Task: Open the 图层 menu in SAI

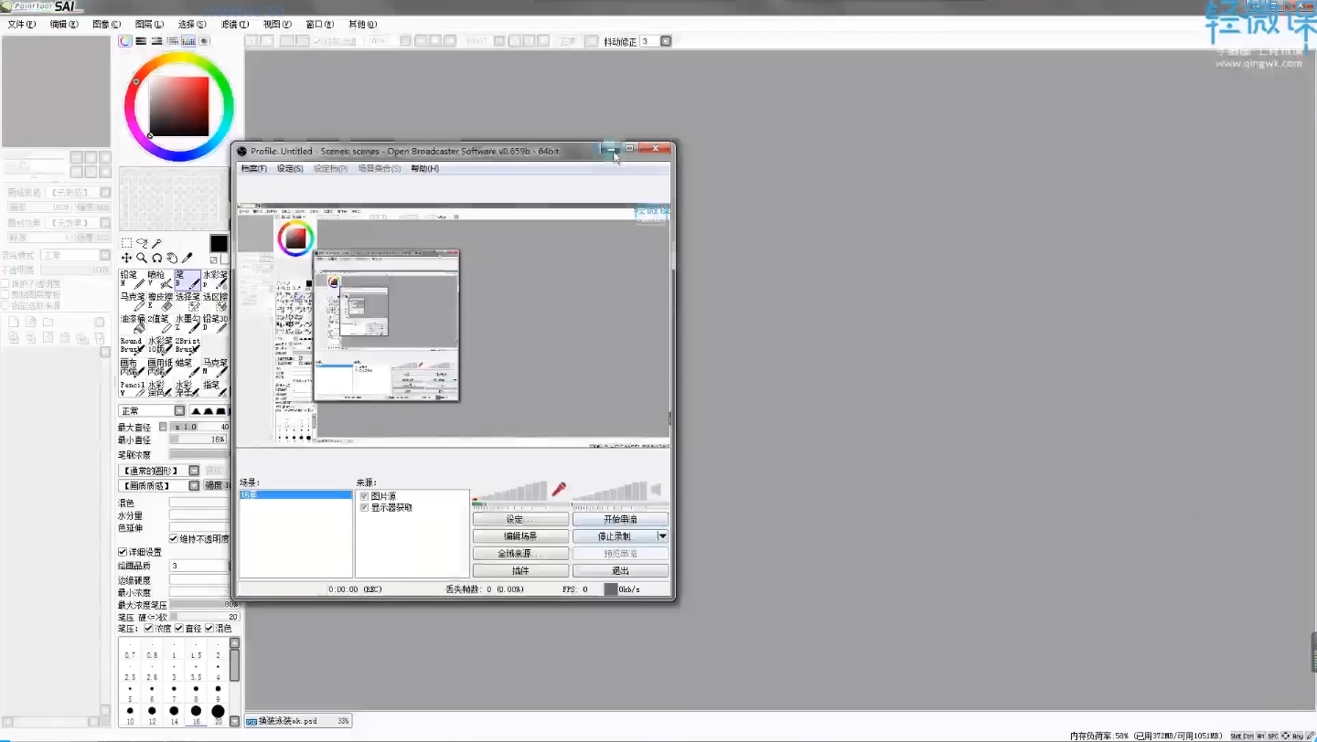Action: tap(149, 25)
